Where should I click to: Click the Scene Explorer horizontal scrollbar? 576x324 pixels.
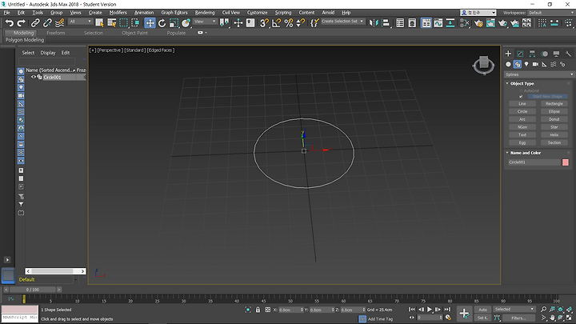pyautogui.click(x=55, y=271)
